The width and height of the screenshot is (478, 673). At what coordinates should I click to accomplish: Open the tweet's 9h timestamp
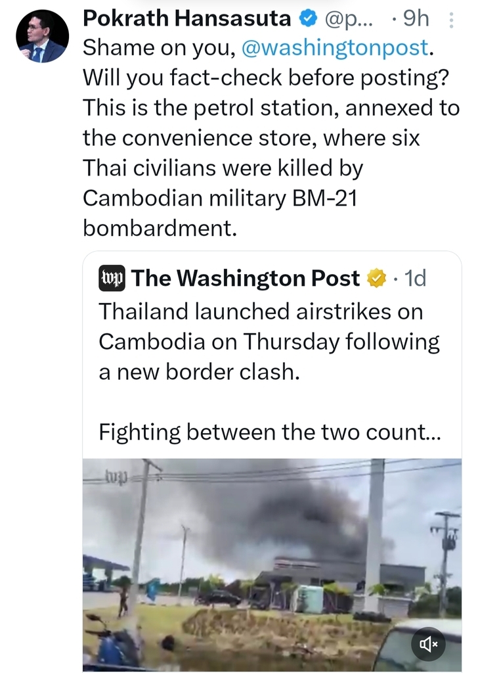click(x=415, y=19)
